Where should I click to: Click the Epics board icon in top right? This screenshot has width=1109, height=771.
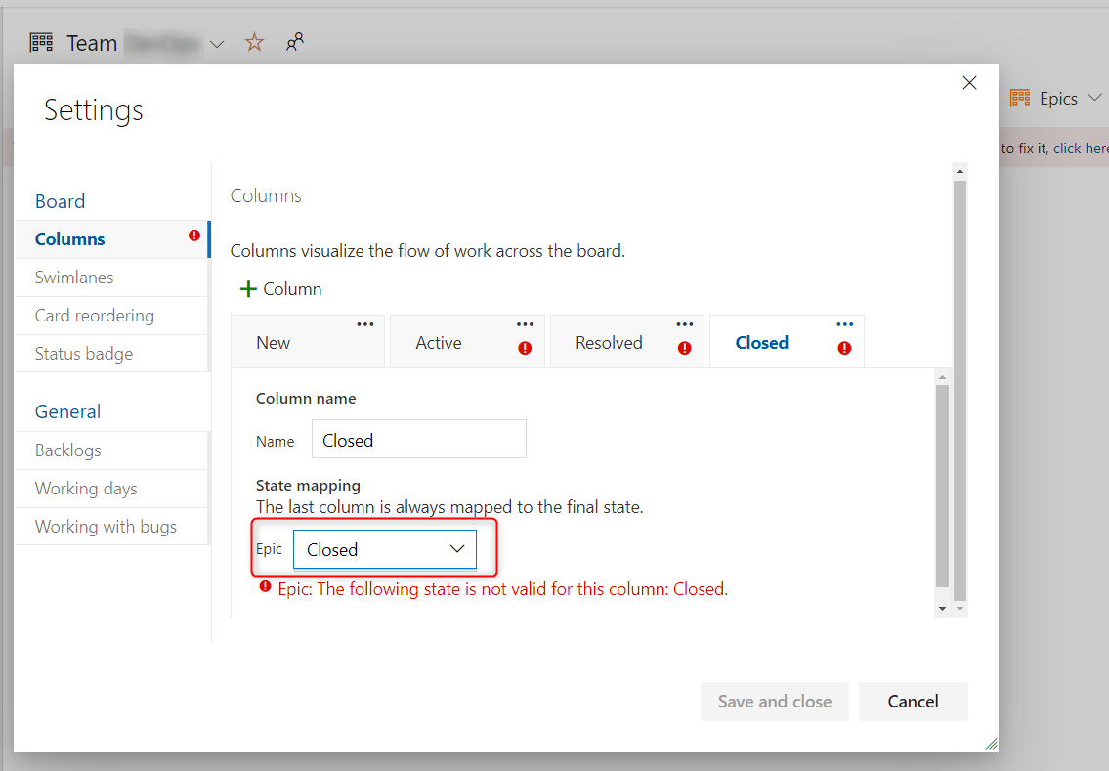[1019, 98]
